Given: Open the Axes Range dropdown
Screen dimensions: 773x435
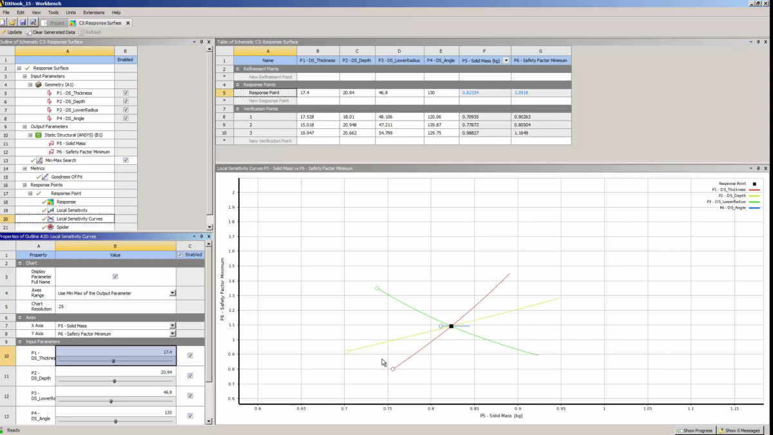Looking at the screenshot, I should coord(173,293).
